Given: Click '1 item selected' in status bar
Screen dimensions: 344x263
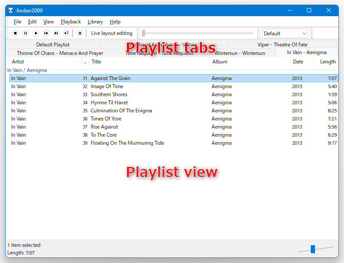Looking at the screenshot, I should (24, 245).
